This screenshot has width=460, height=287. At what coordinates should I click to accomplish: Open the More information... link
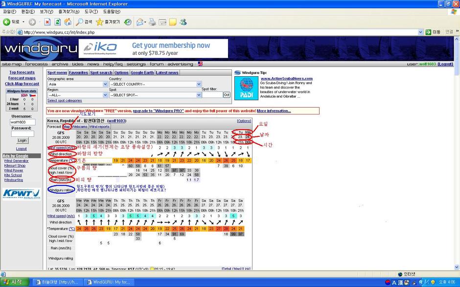[x=274, y=111]
